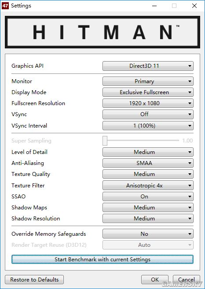
Task: Open the Shadow Resolution dropdown
Action: [148, 219]
